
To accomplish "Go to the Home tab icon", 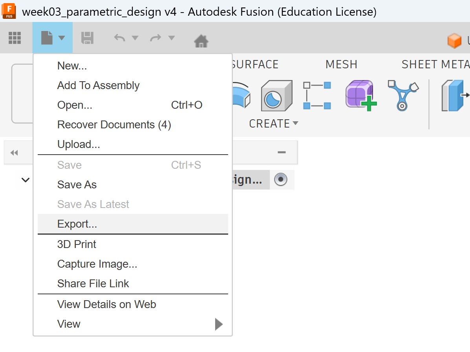I will click(x=201, y=40).
